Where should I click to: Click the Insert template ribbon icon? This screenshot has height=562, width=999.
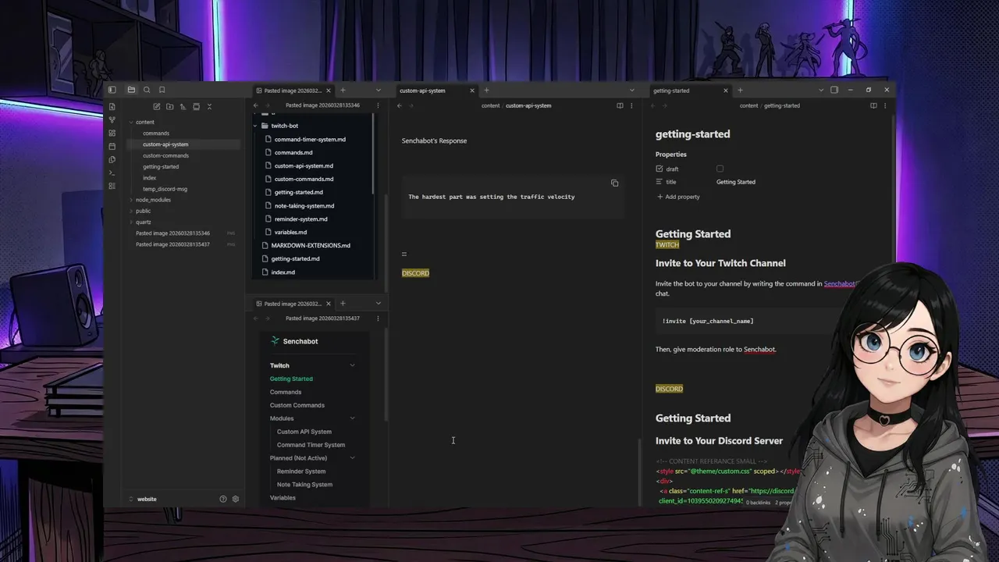pos(112,159)
